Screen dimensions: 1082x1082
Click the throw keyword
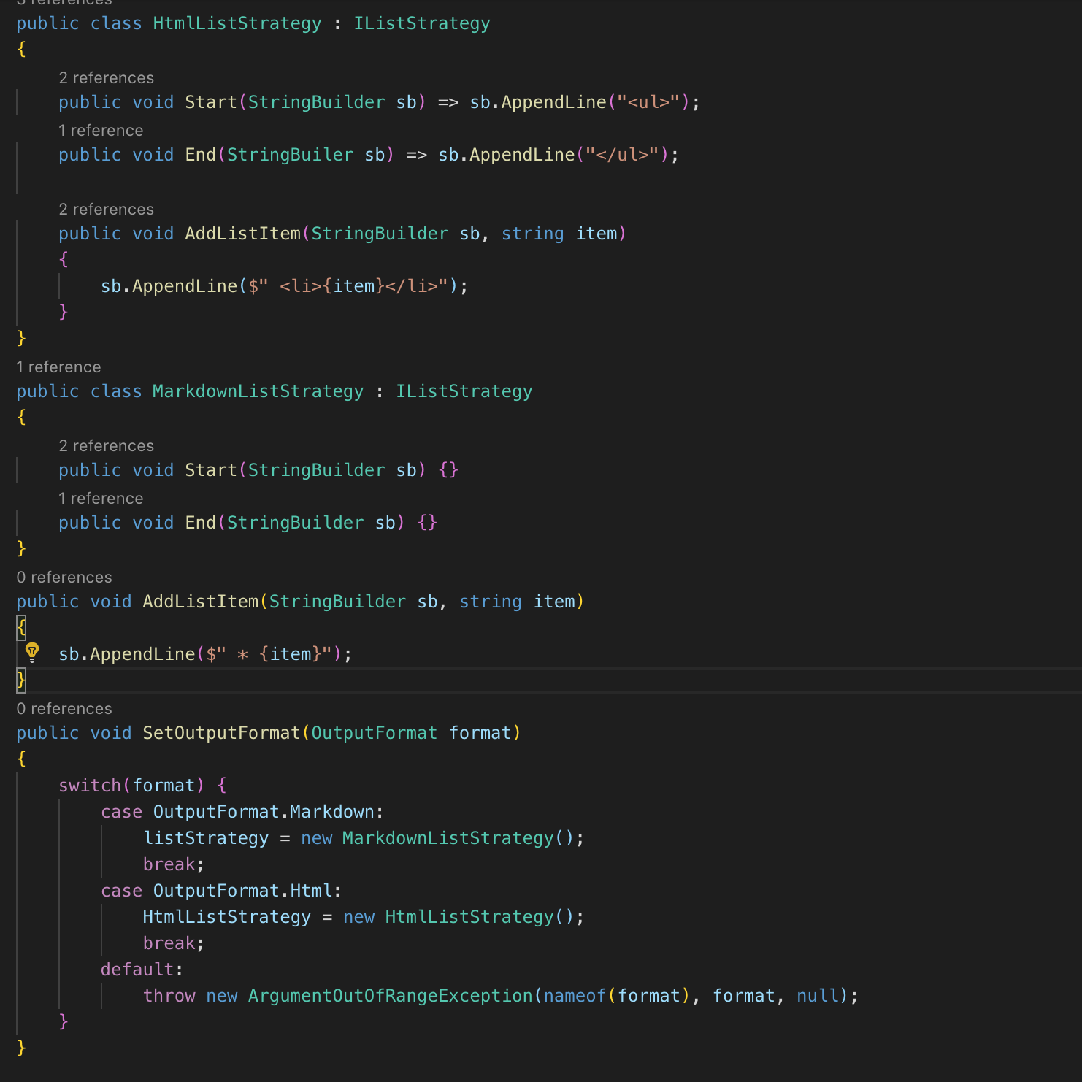pos(169,996)
